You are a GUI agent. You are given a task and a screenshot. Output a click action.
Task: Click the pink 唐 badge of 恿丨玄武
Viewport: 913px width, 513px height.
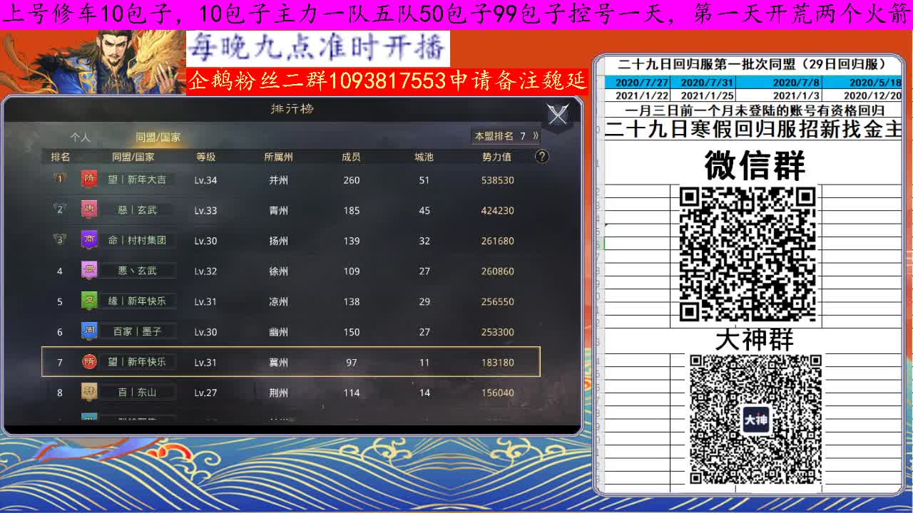[89, 210]
